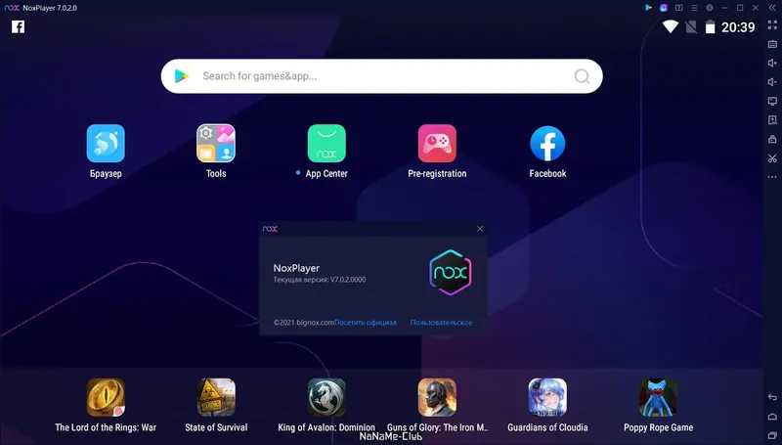Click the Пользовательское link

click(x=442, y=323)
